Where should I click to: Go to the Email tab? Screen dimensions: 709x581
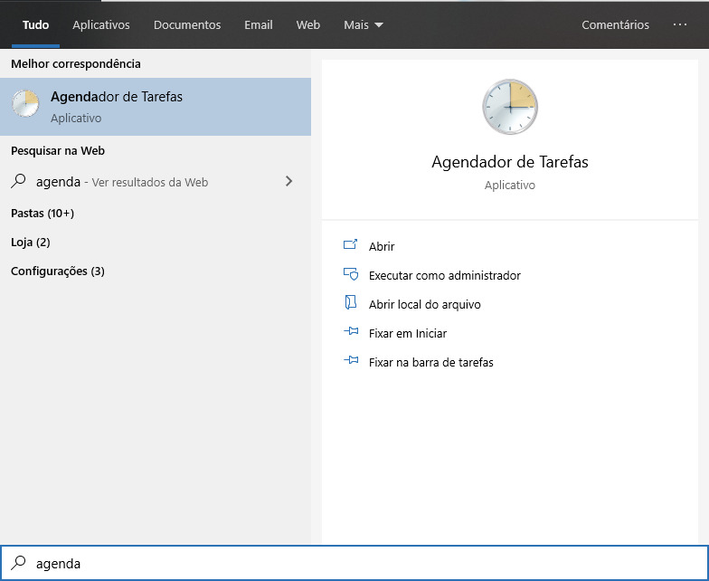[x=259, y=25]
